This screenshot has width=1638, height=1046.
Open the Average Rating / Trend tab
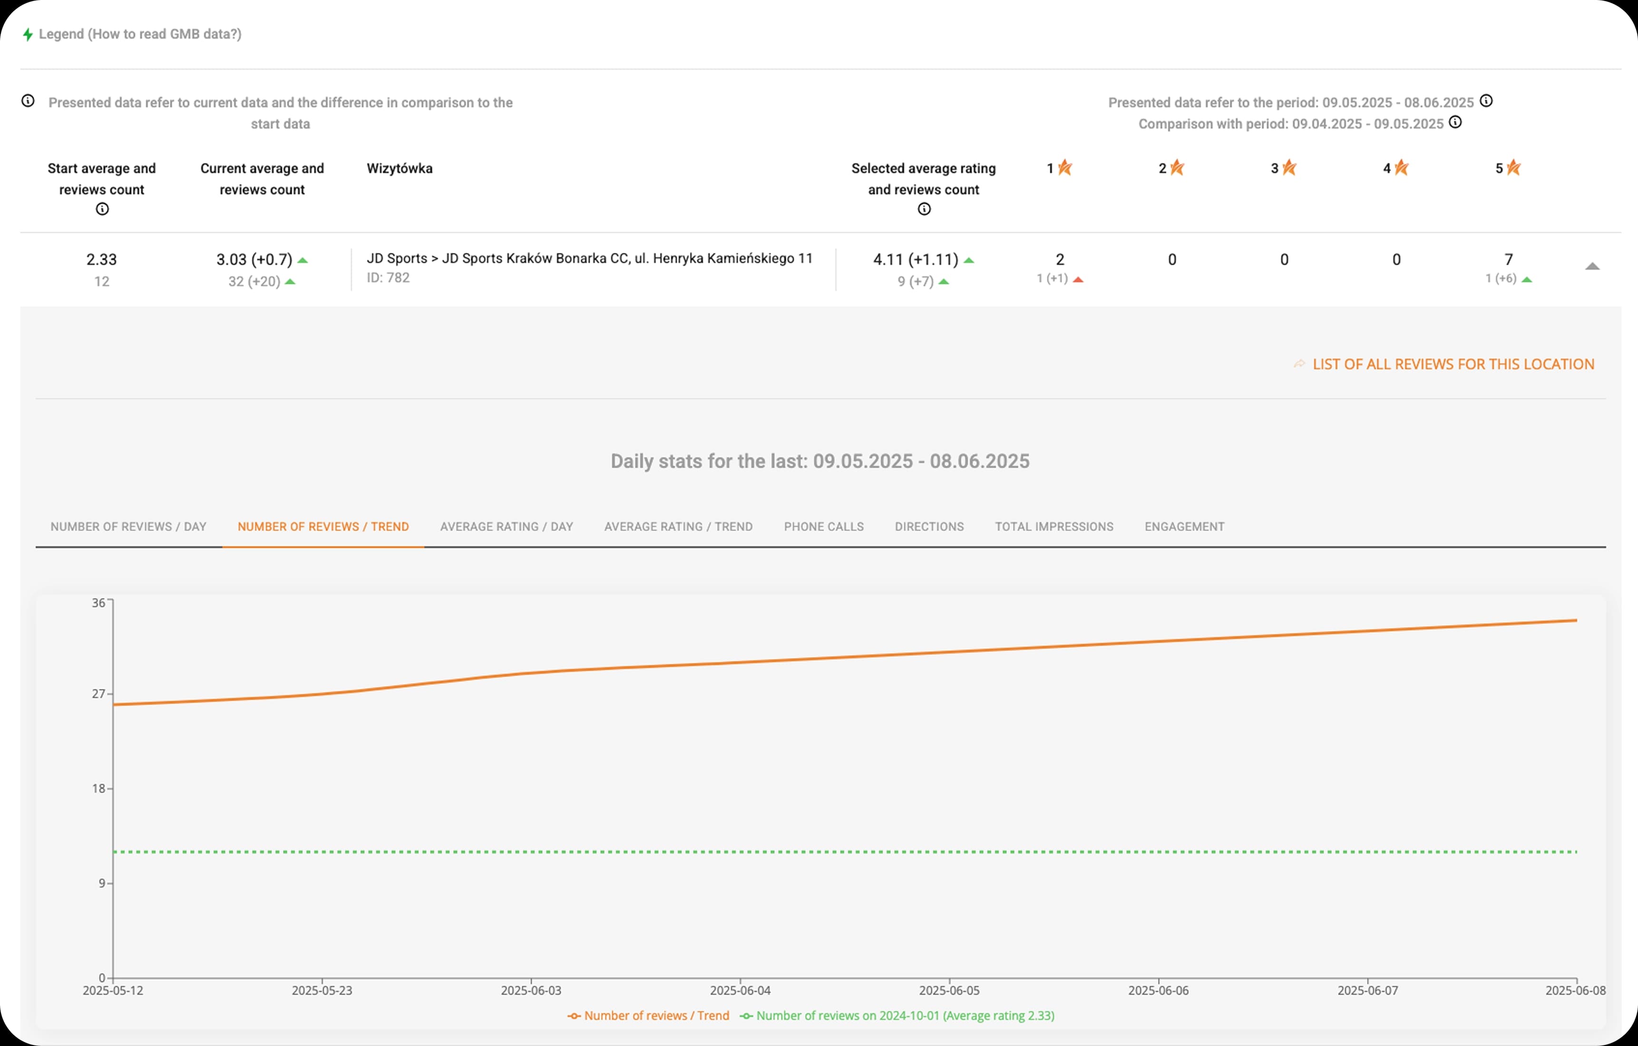pos(678,526)
